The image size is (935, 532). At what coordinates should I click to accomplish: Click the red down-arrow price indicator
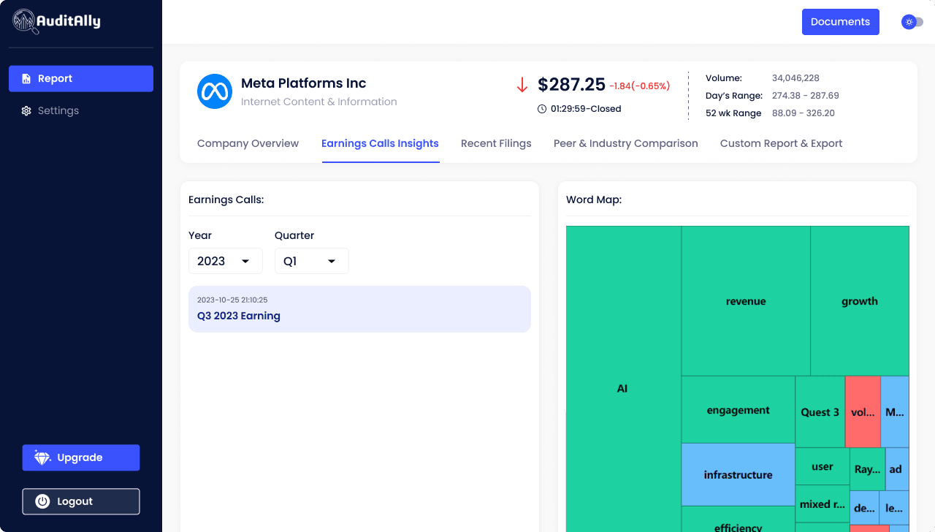[522, 85]
